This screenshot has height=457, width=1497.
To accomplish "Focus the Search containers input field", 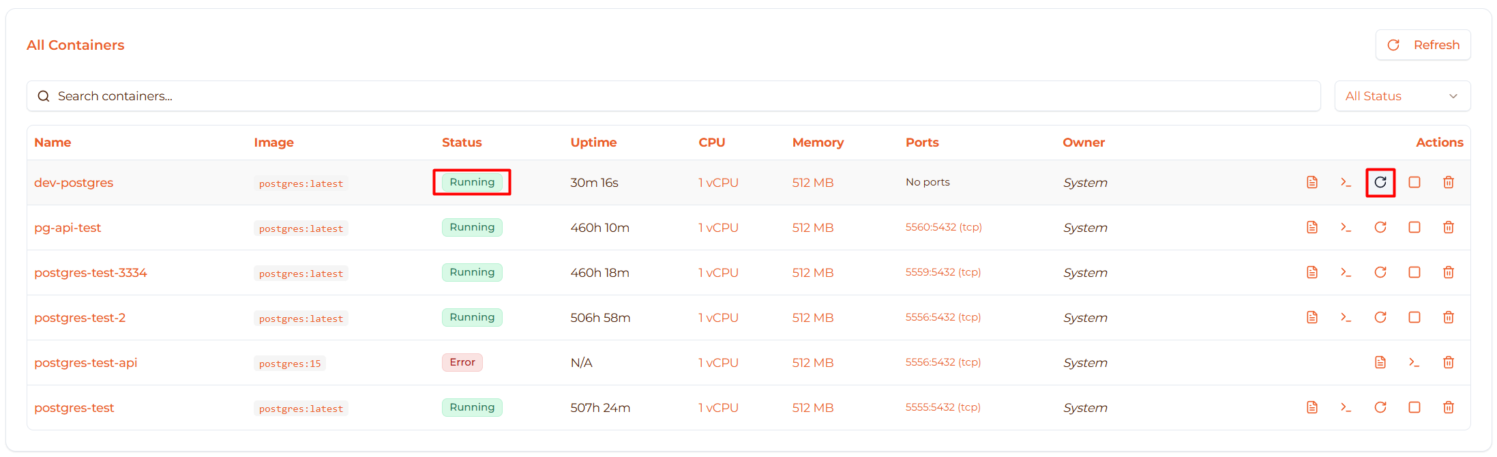I will [673, 96].
